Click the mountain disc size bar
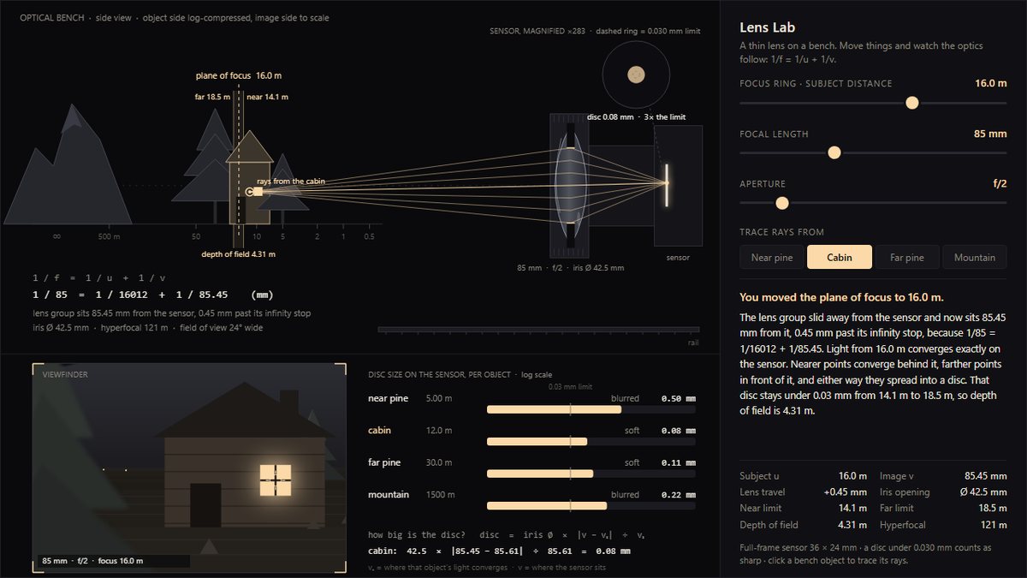The width and height of the screenshot is (1027, 578). 591,505
